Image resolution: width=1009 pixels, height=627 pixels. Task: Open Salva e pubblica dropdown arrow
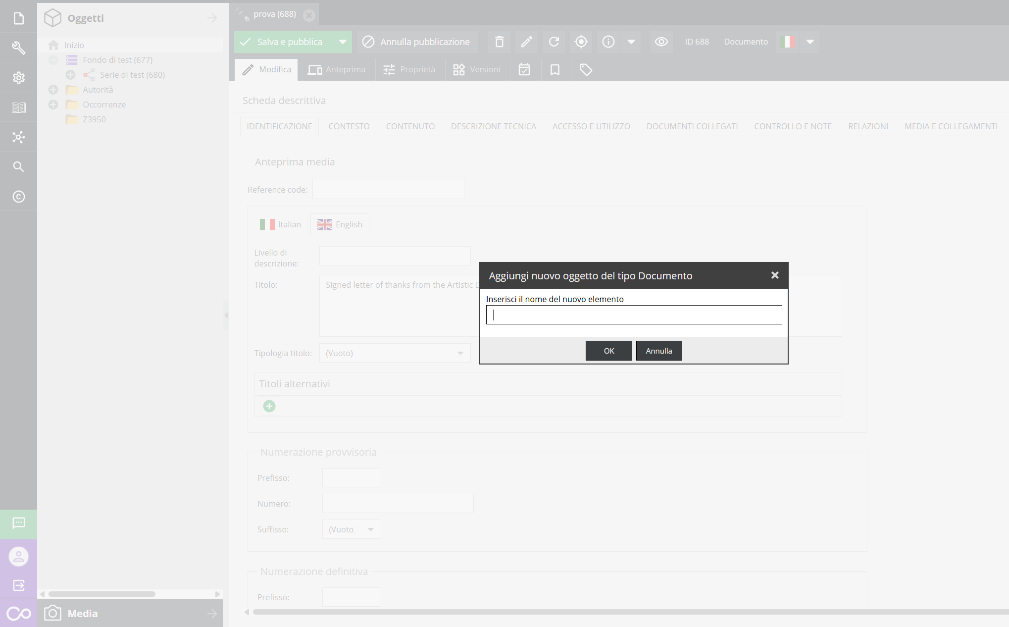pos(343,42)
